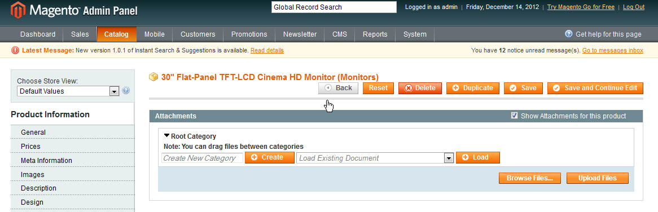The height and width of the screenshot is (212, 658).
Task: Click the Magento logo icon
Action: pyautogui.click(x=18, y=10)
